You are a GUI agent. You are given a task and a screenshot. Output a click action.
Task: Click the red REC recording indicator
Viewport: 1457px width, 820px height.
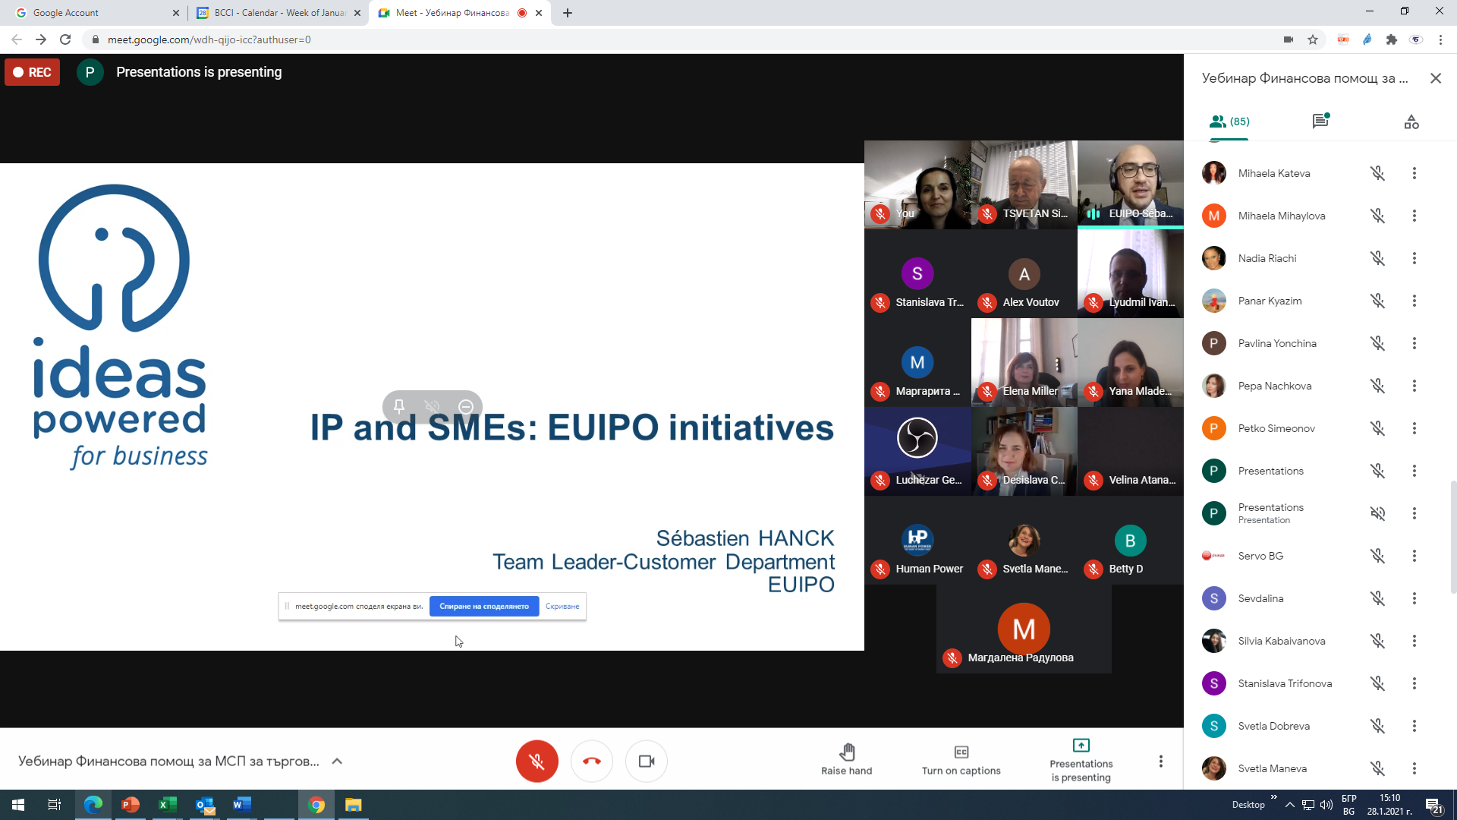coord(32,72)
